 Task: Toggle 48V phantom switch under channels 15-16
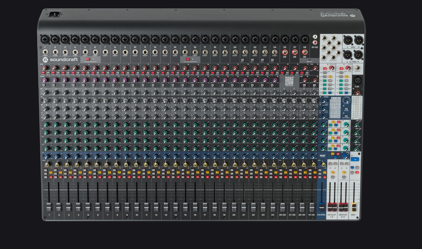(x=188, y=59)
